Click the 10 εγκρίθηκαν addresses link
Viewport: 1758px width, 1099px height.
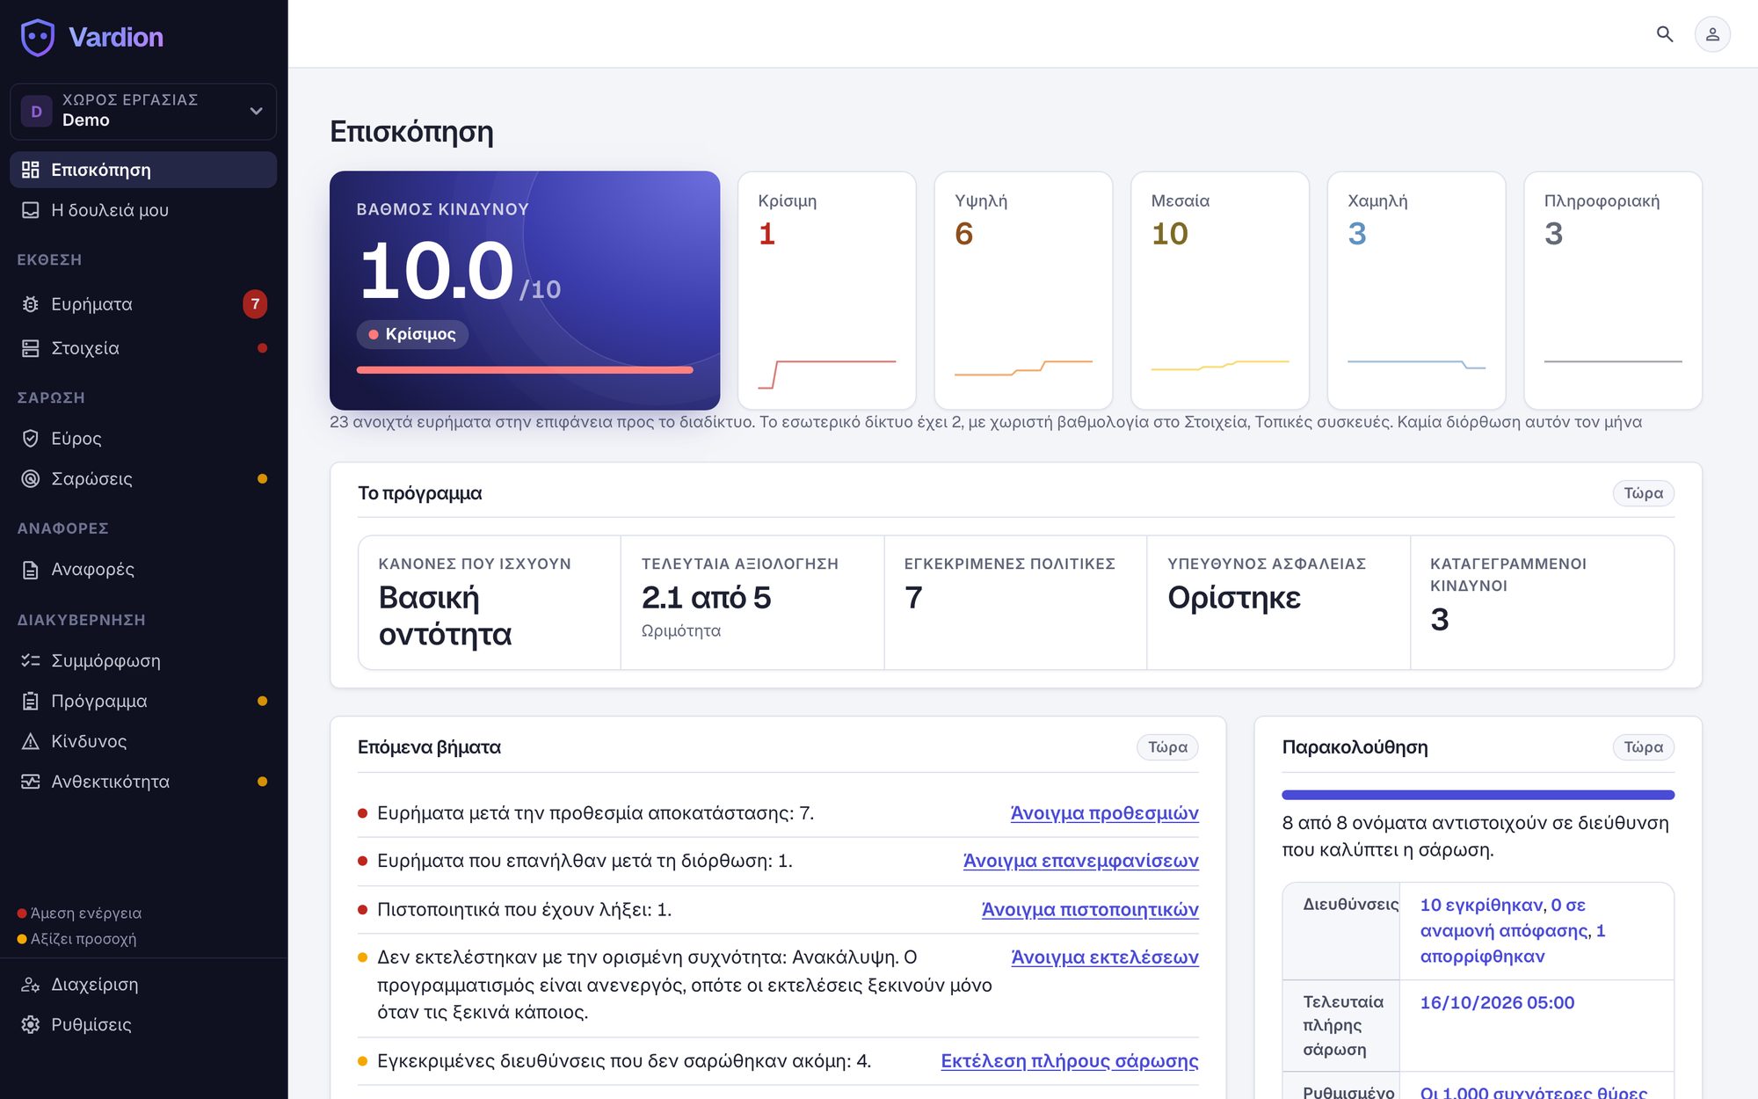click(x=1482, y=906)
